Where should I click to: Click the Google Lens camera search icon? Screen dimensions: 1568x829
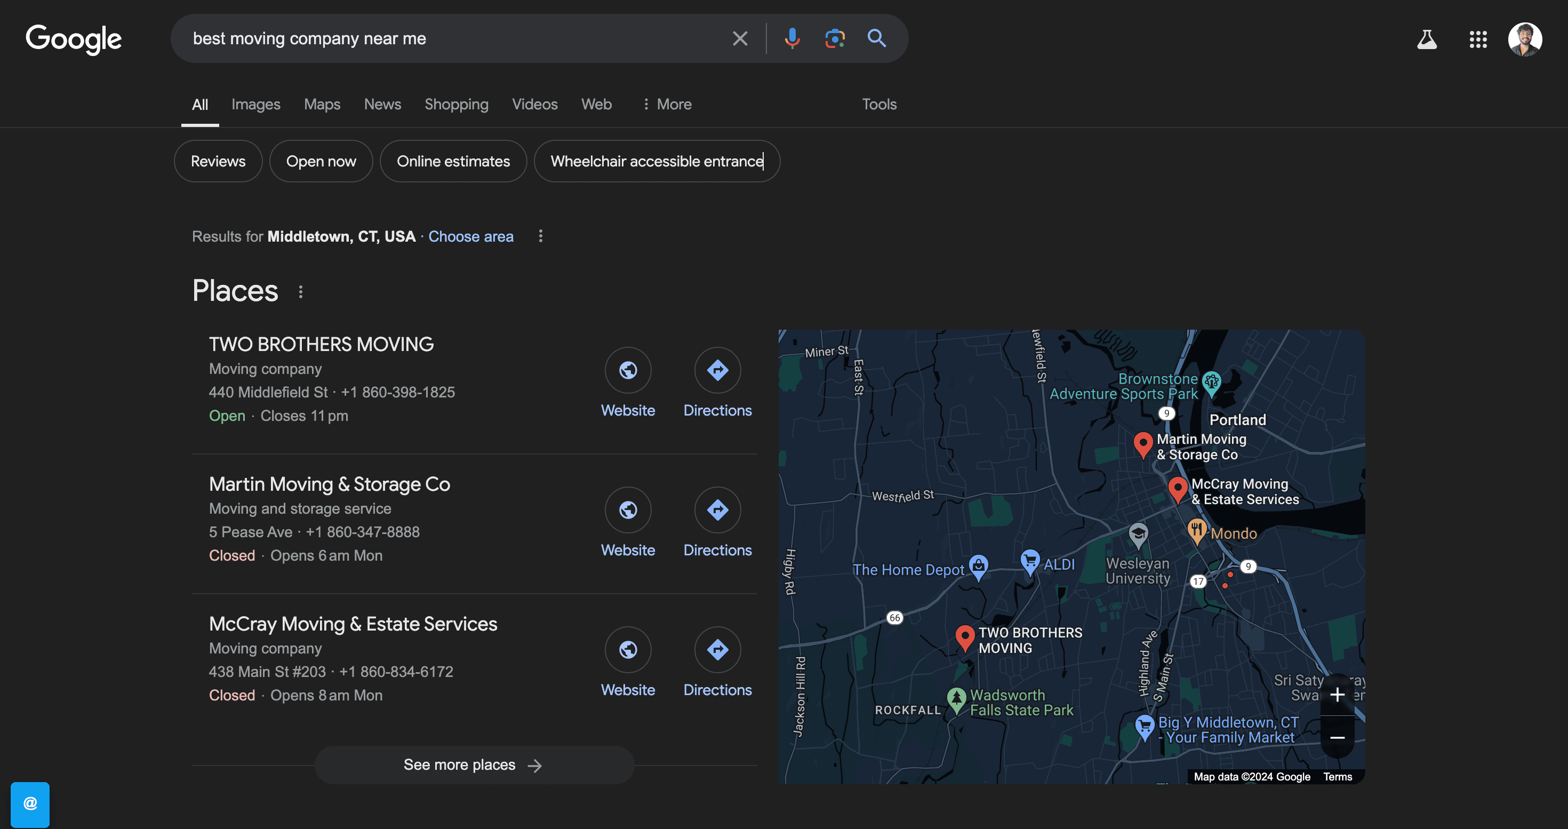[x=835, y=37]
